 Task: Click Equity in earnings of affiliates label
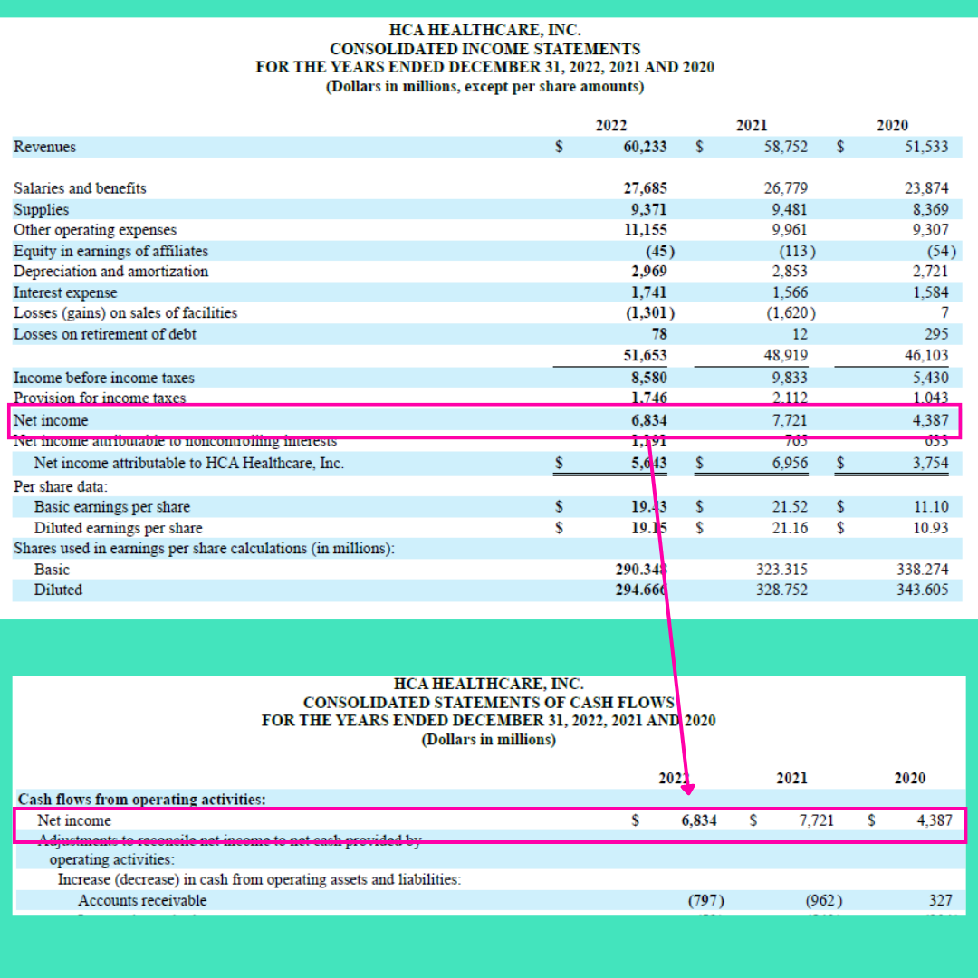[x=111, y=252]
